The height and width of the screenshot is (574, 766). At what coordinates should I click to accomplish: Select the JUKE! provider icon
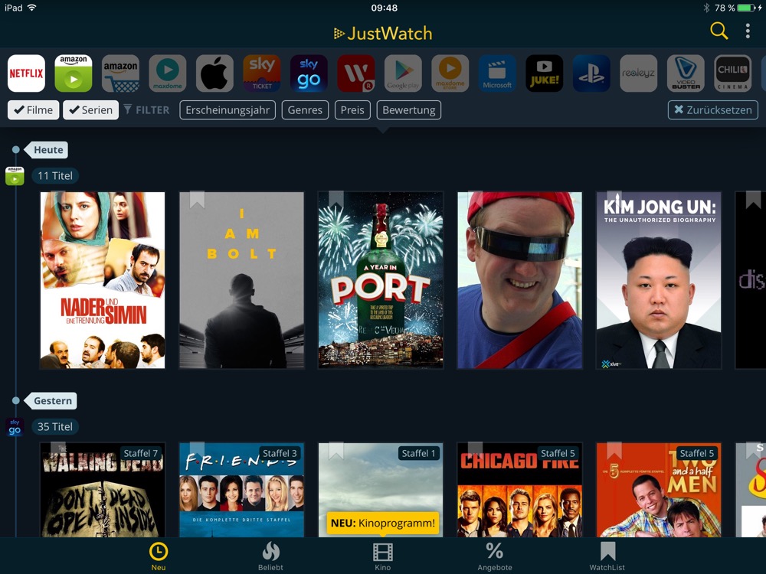(x=545, y=73)
